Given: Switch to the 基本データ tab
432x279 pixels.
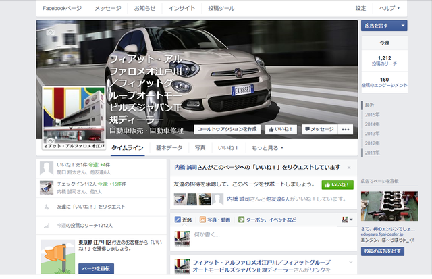Looking at the screenshot, I should click(x=169, y=148).
